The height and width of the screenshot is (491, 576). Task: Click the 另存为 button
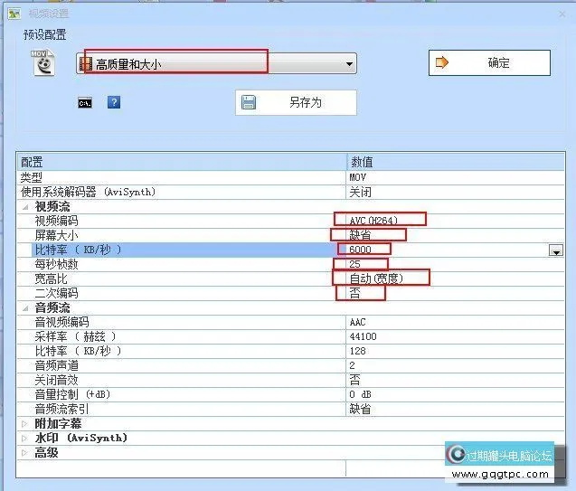[x=296, y=102]
